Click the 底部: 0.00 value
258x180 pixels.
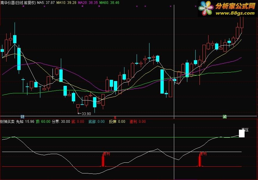click(x=96, y=122)
